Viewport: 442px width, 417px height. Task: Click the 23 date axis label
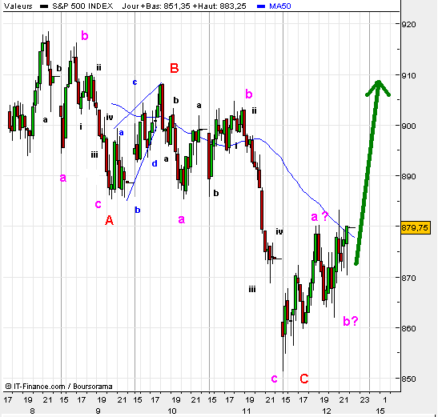(365, 399)
